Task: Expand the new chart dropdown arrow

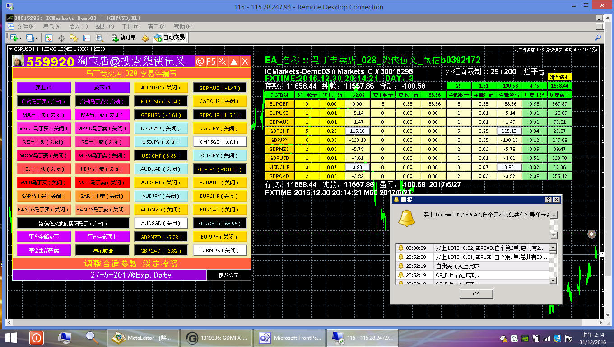Action: 20,38
